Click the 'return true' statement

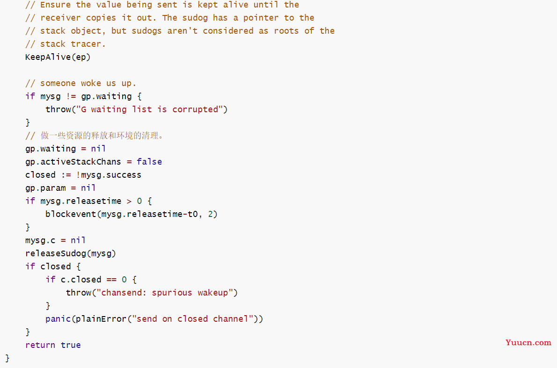click(53, 345)
